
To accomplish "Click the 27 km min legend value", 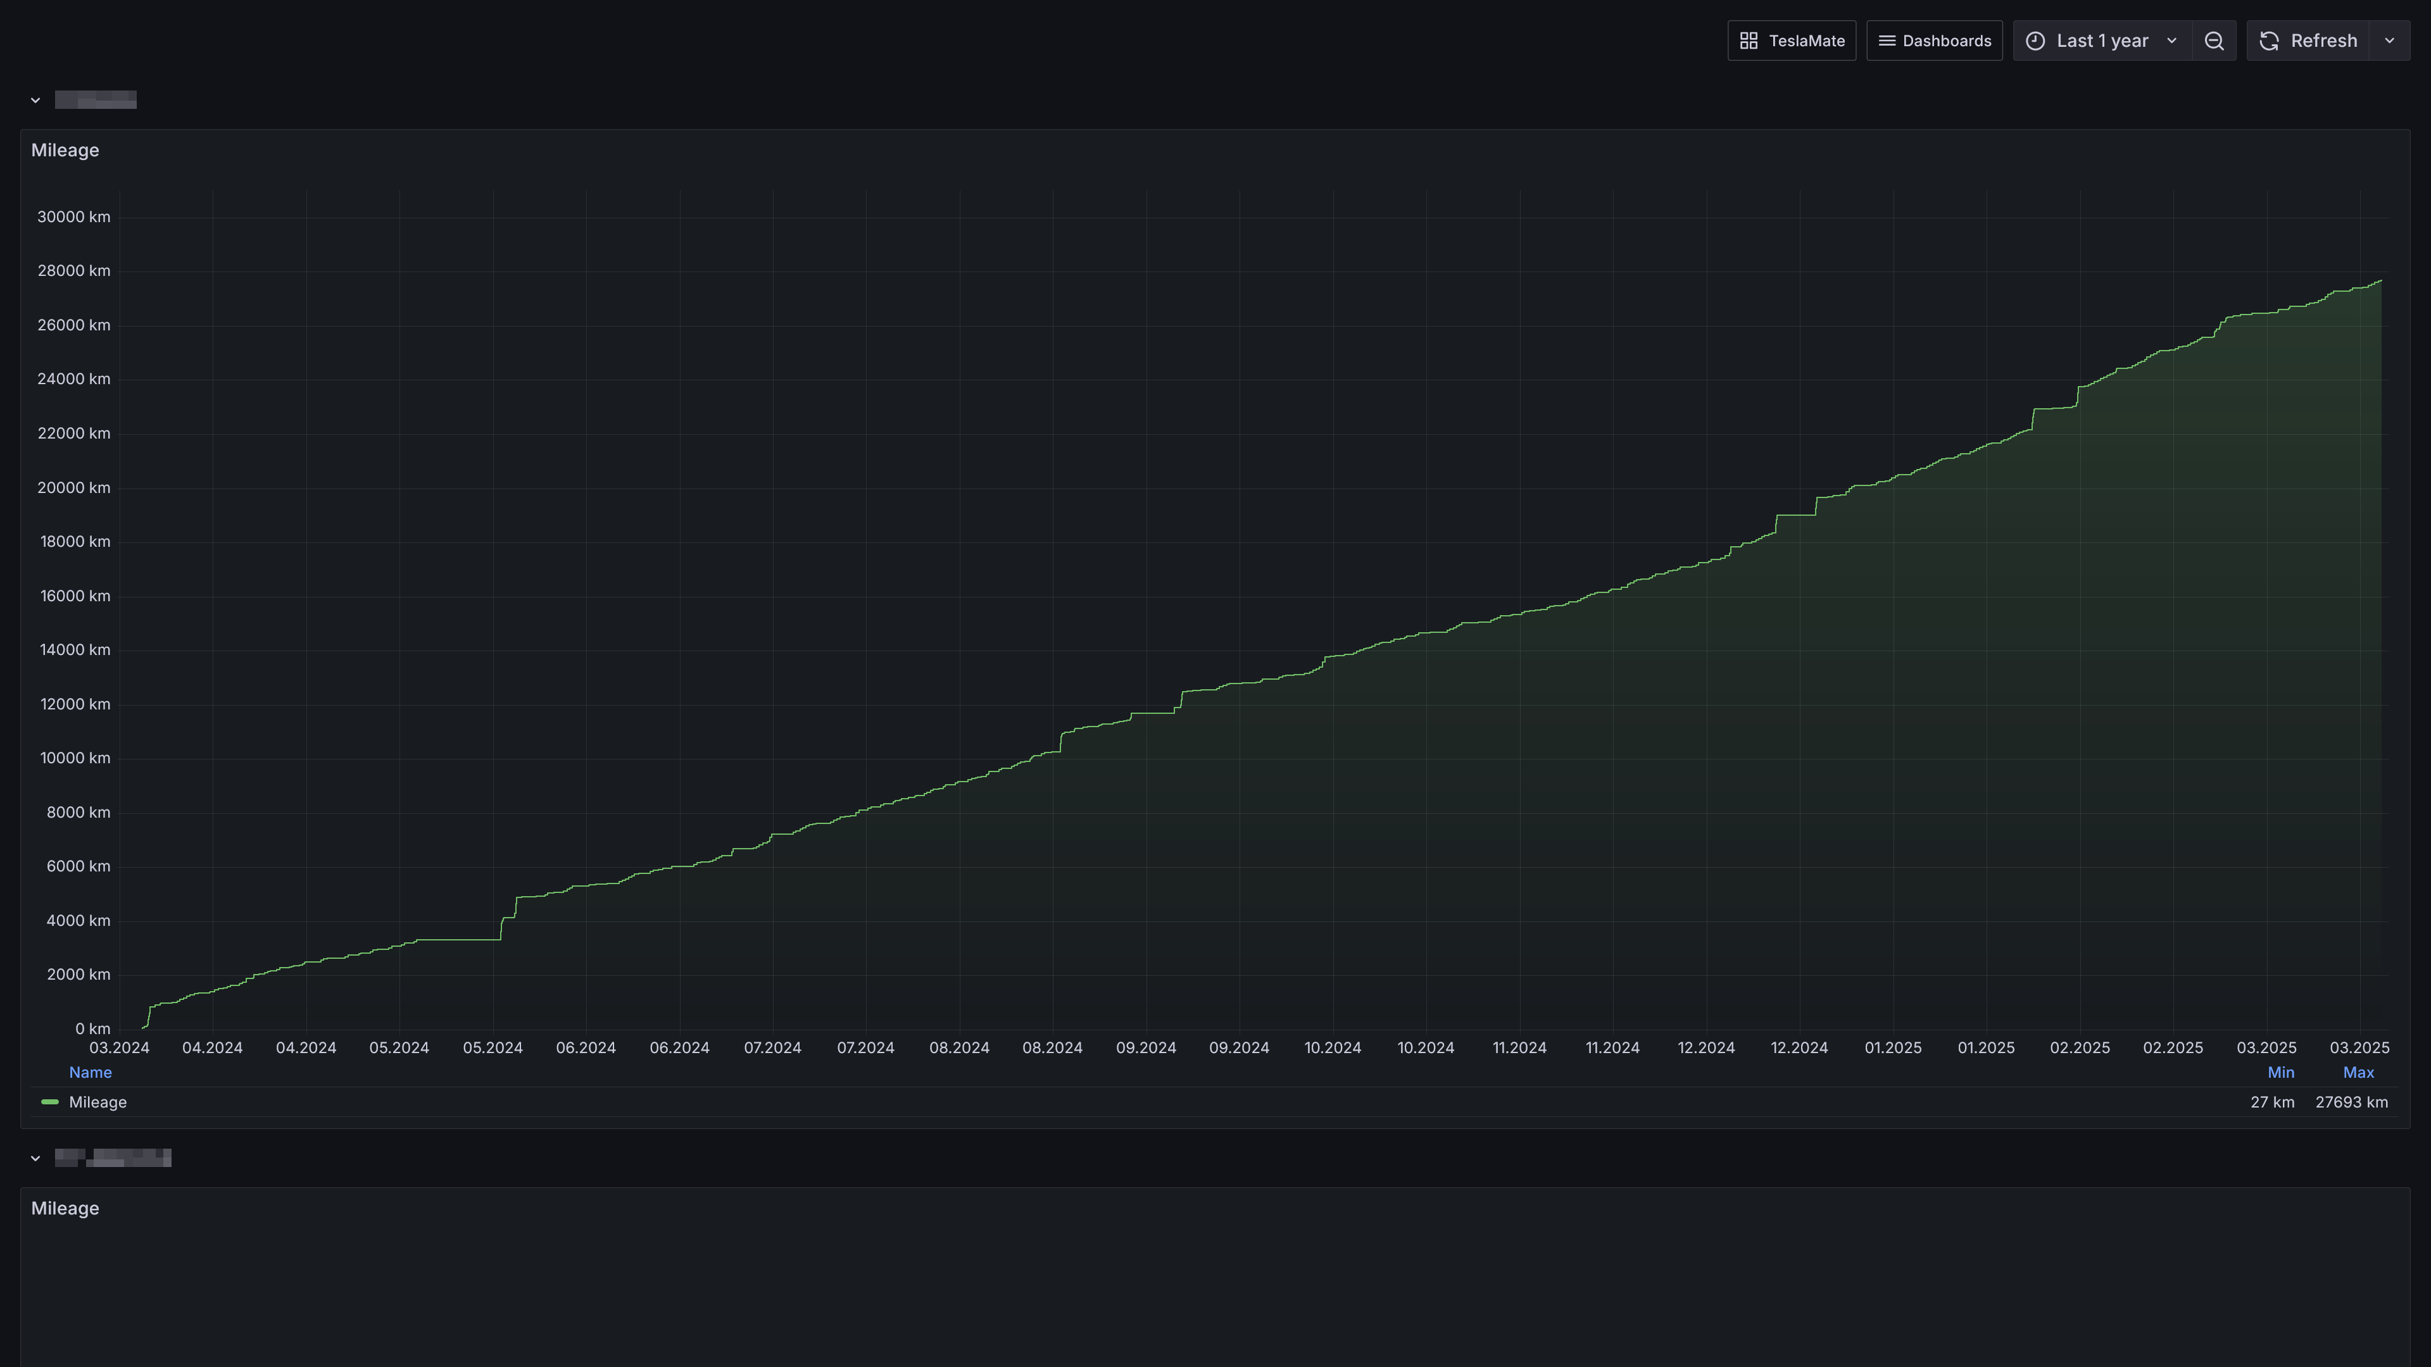I will click(2271, 1102).
